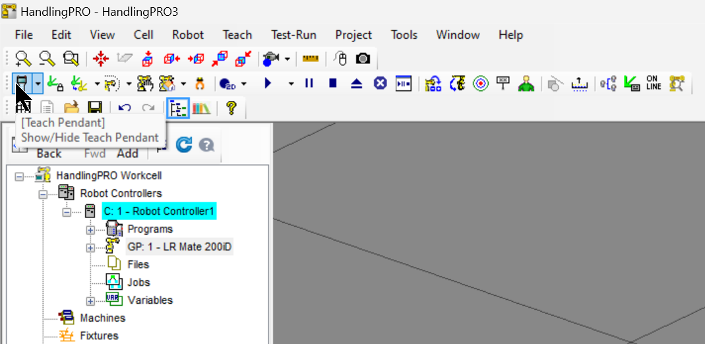The height and width of the screenshot is (344, 705).
Task: Click the green arrow with keyboard icon
Action: [632, 84]
